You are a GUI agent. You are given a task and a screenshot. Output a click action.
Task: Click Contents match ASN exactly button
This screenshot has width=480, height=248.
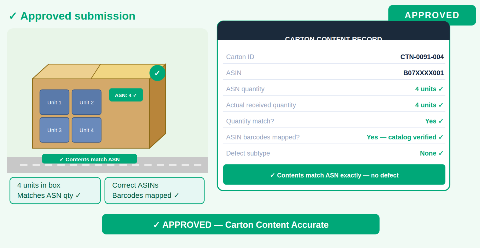click(334, 174)
